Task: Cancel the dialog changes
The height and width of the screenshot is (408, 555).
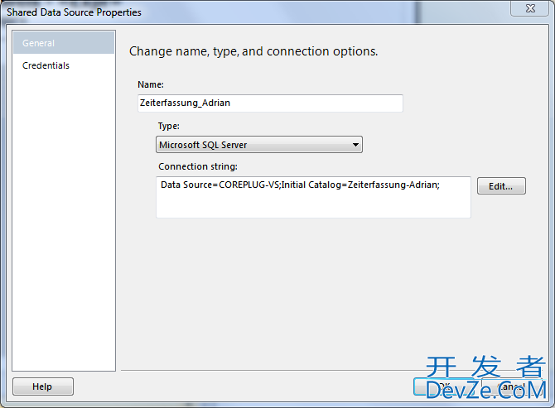Action: pyautogui.click(x=512, y=386)
